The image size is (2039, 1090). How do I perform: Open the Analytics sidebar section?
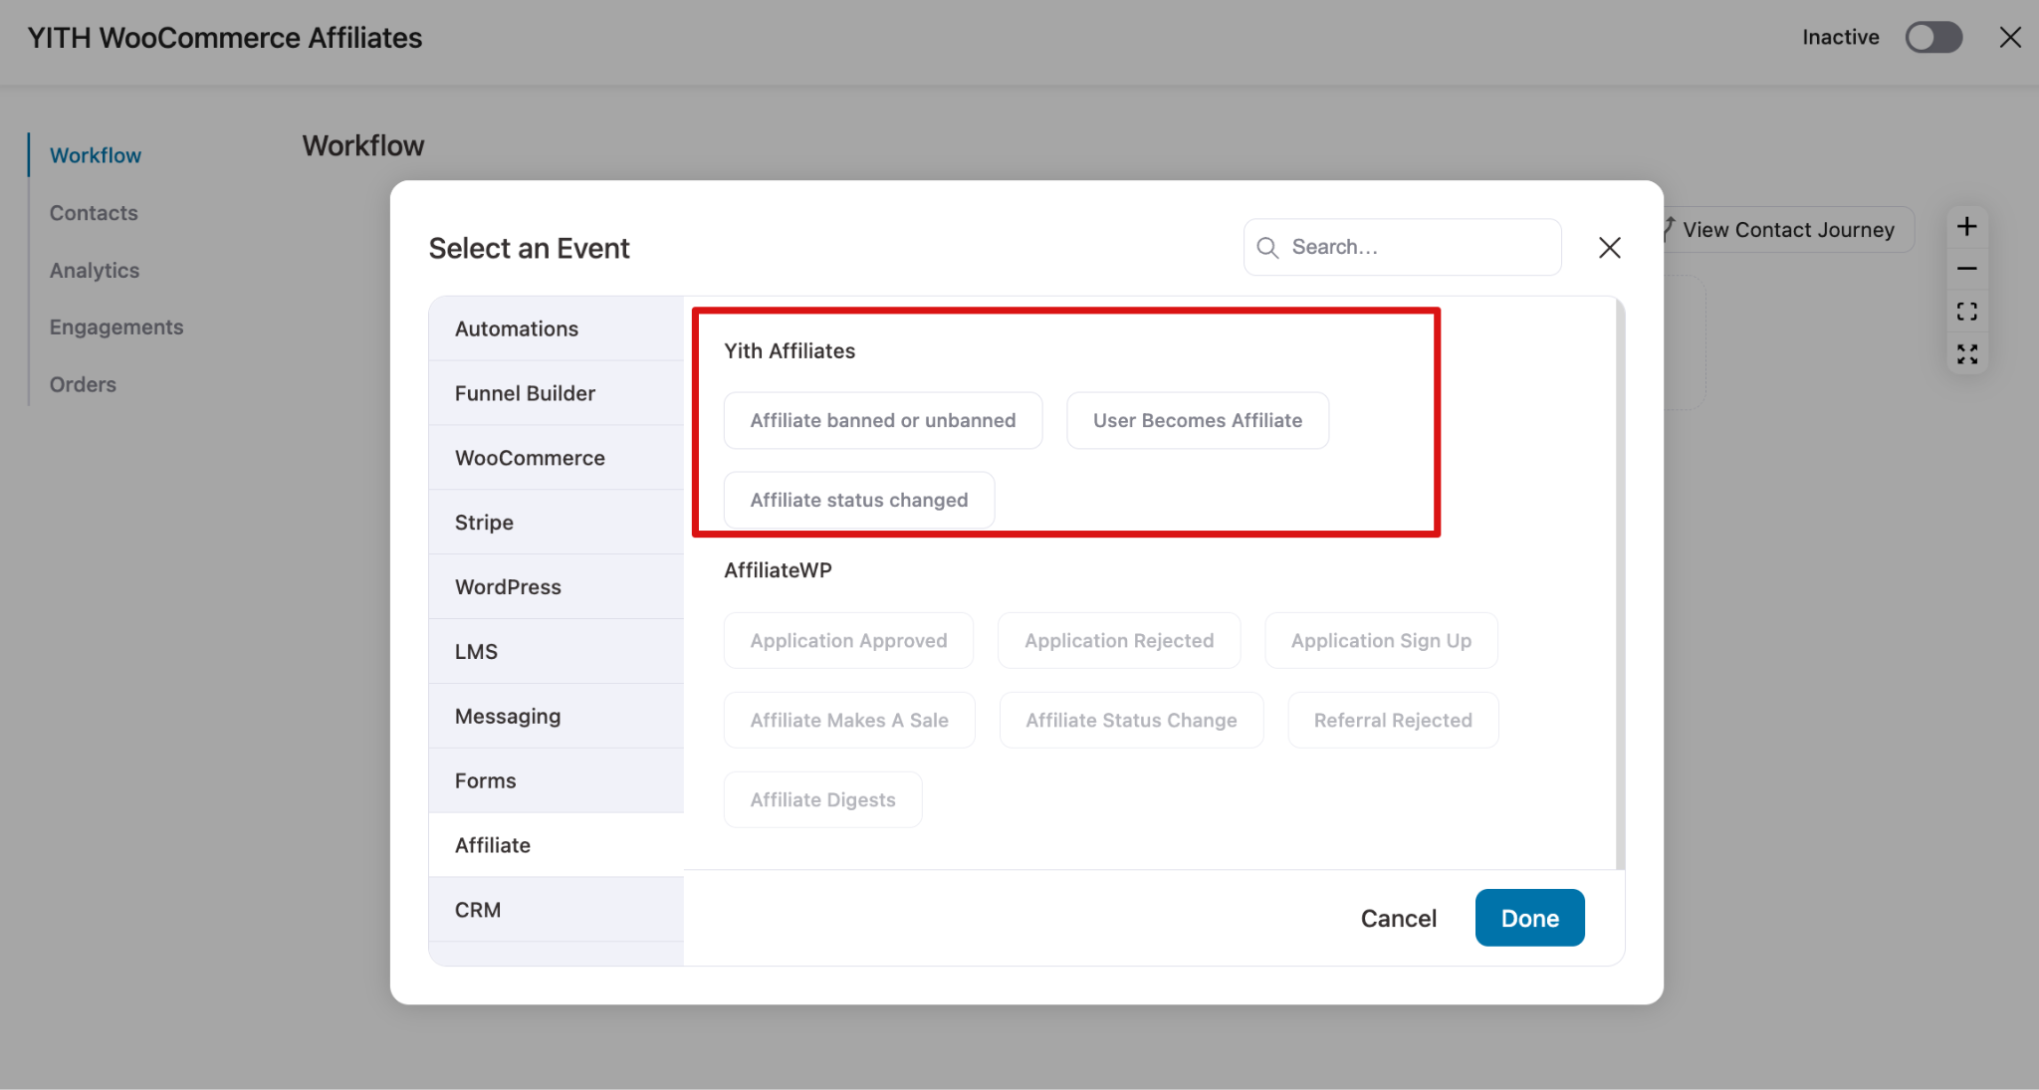coord(95,271)
